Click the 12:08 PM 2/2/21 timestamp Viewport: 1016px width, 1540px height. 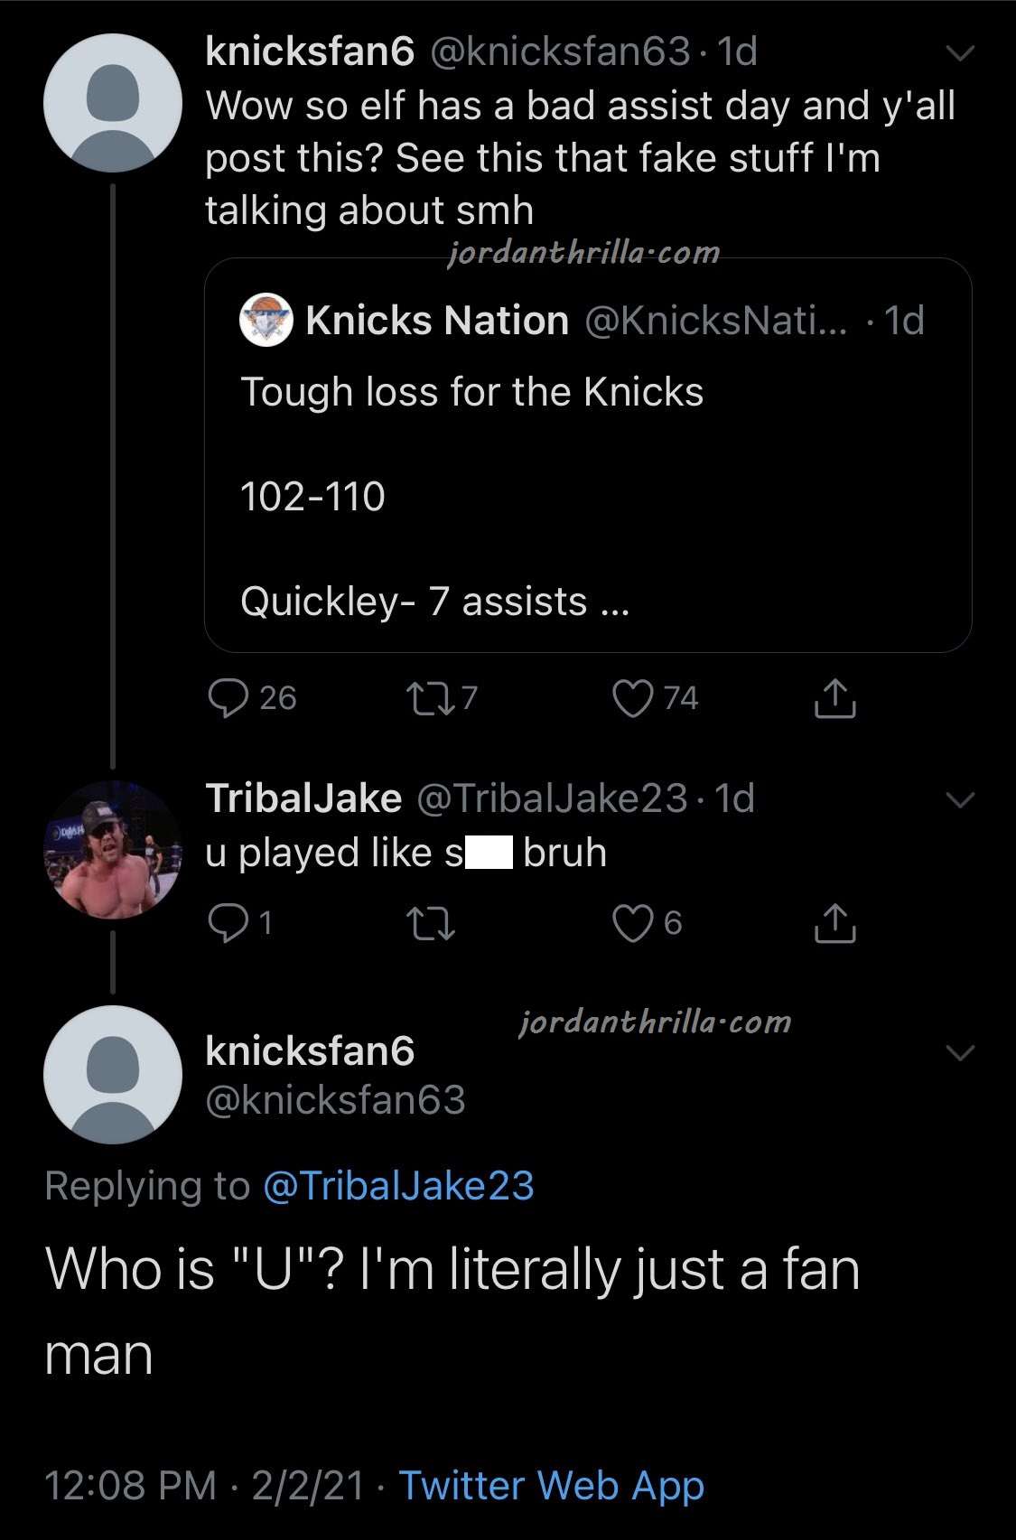[204, 1486]
